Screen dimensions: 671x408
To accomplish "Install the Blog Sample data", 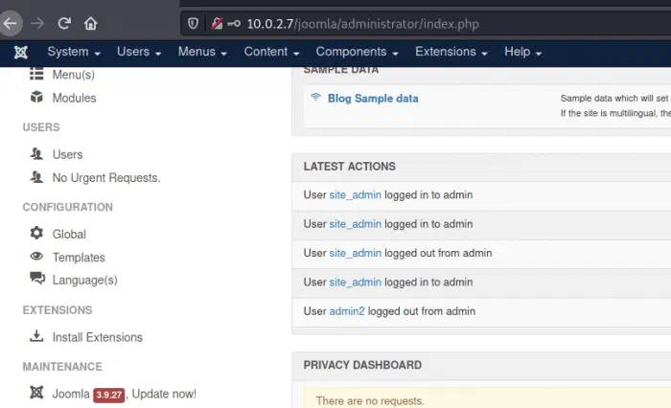I will [x=373, y=99].
